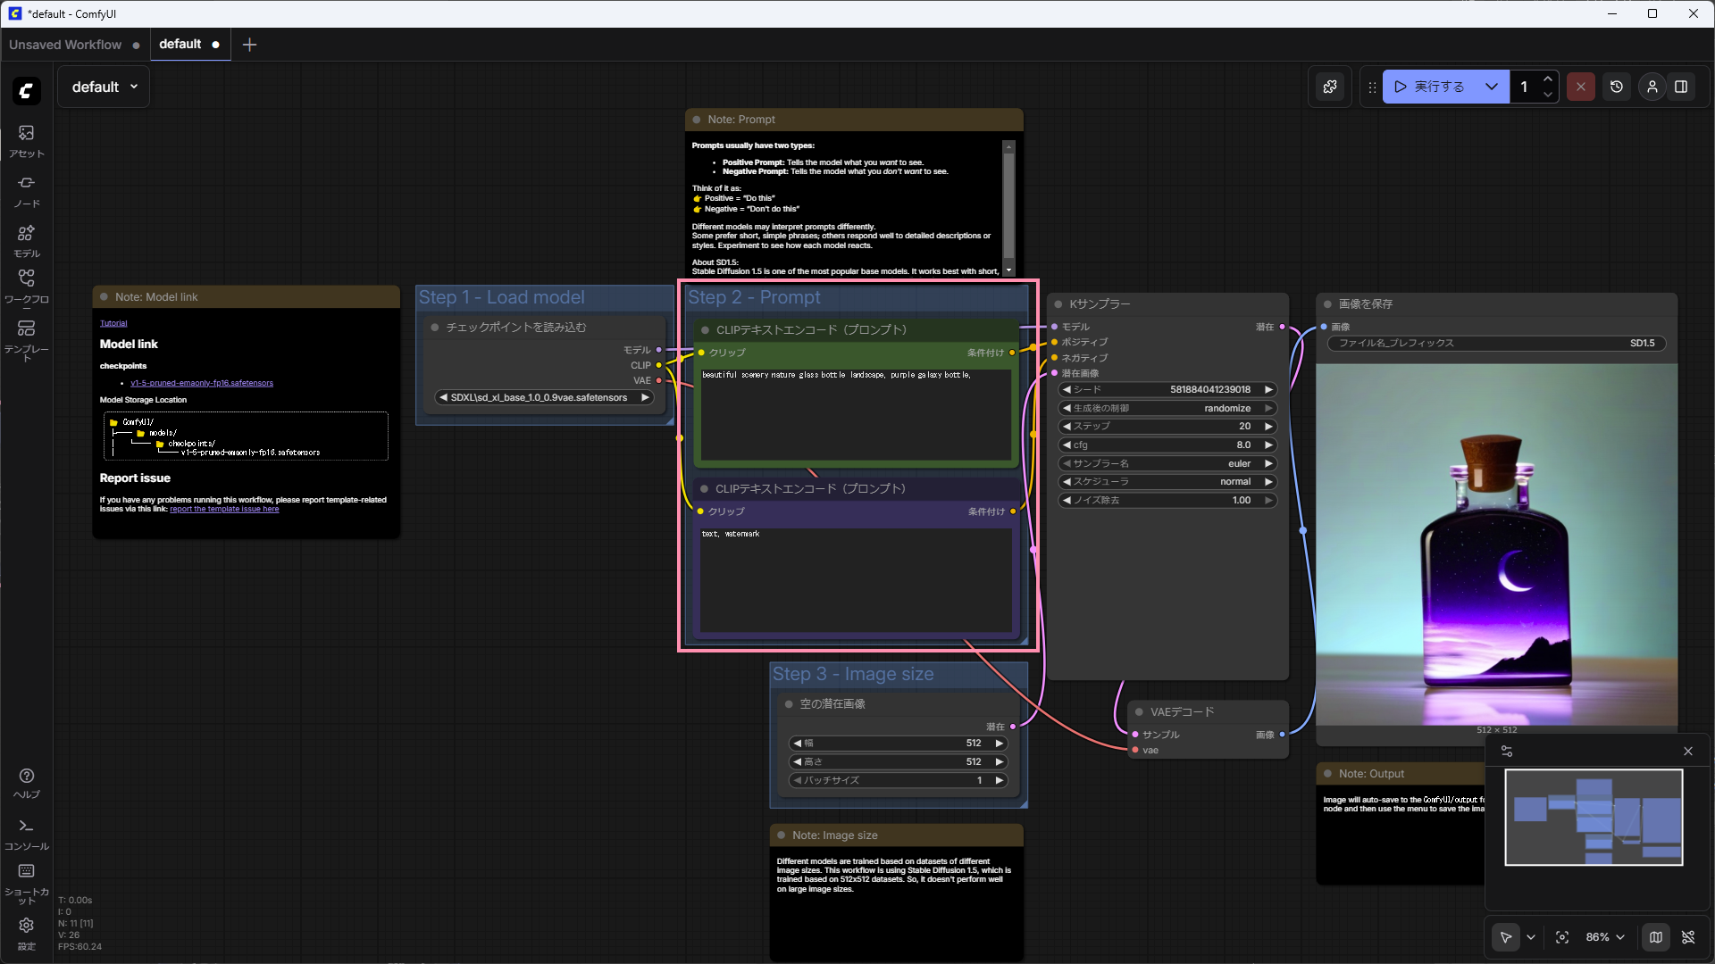1715x964 pixels.
Task: Open the default workflow name dropdown
Action: coord(104,87)
